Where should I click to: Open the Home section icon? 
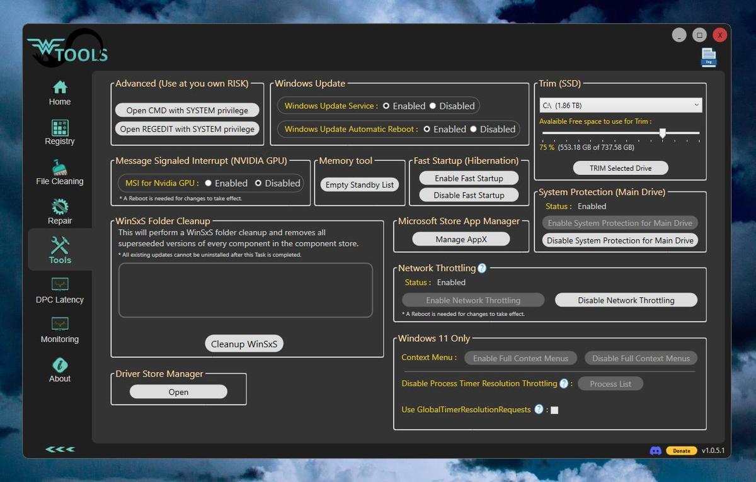click(60, 87)
